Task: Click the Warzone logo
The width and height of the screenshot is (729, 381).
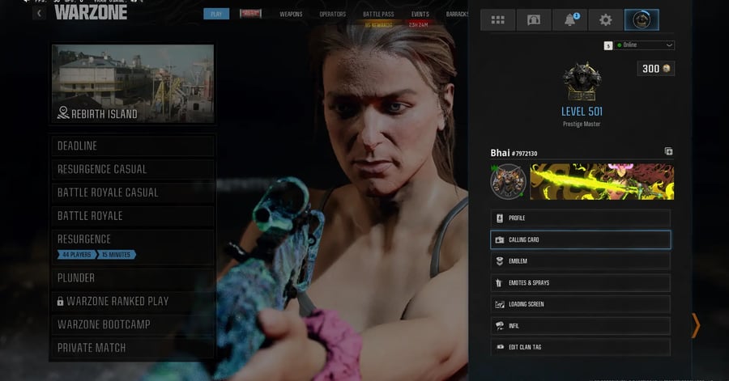Action: (91, 12)
